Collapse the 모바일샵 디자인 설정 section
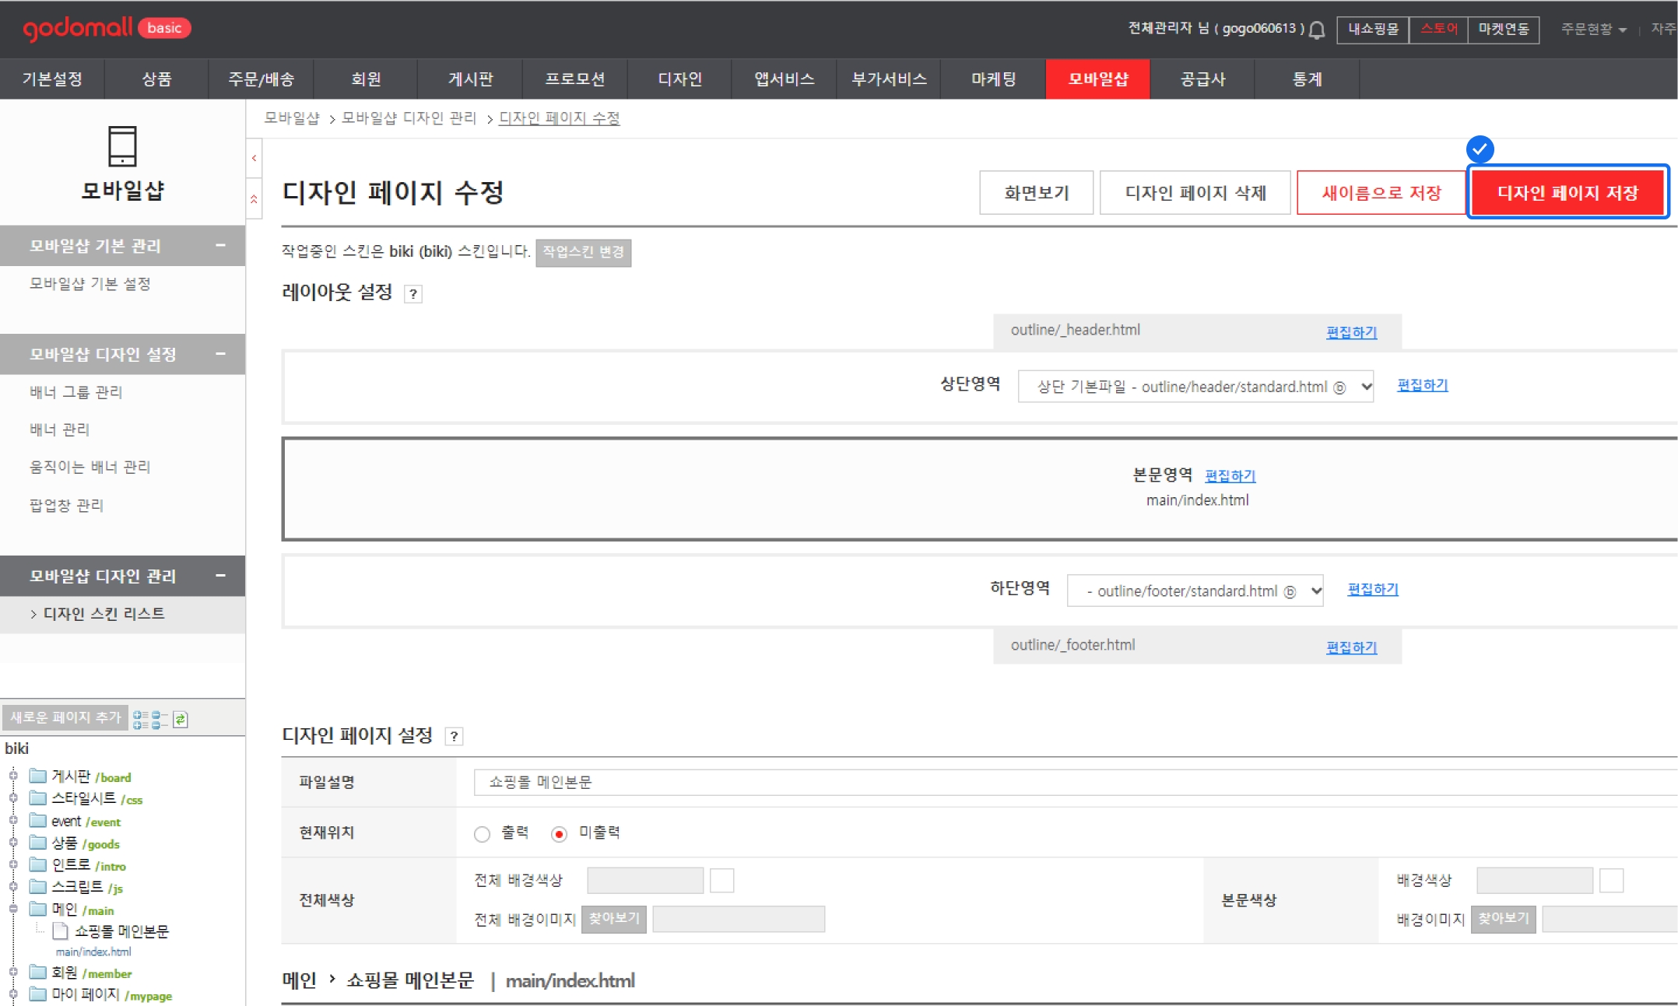Viewport: 1678px width, 1006px height. coord(220,354)
